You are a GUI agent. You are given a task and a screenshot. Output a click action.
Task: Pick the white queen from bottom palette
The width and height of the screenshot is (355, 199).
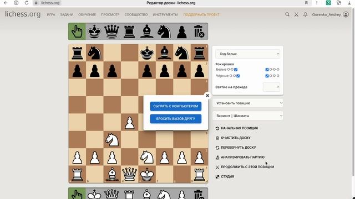112,194
